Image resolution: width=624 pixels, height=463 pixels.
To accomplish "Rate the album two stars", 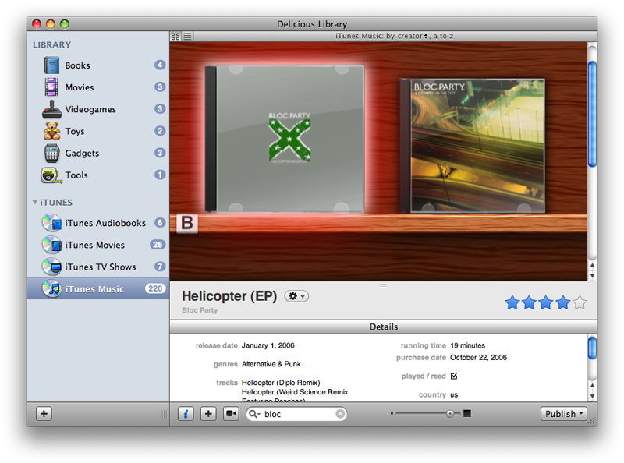I will click(530, 302).
